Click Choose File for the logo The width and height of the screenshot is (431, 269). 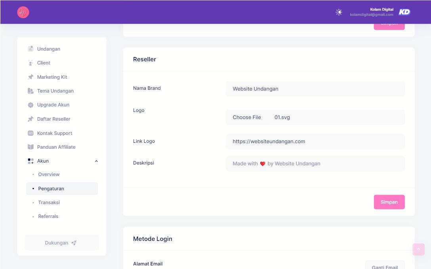click(247, 117)
